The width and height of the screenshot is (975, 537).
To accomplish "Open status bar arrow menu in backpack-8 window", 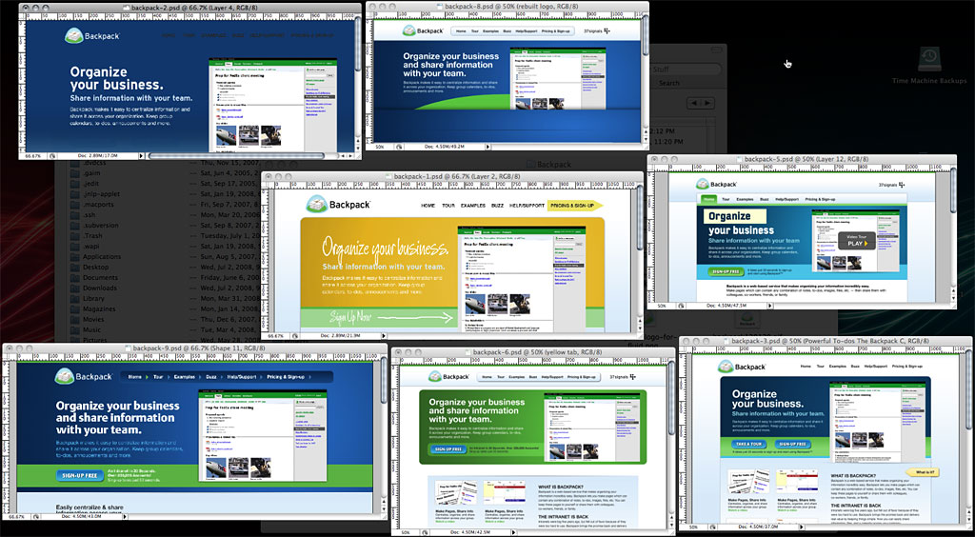I will (487, 147).
